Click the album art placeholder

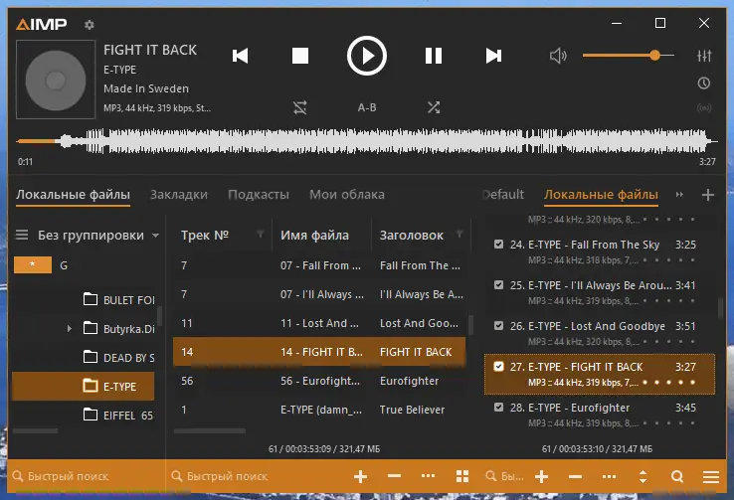(56, 80)
